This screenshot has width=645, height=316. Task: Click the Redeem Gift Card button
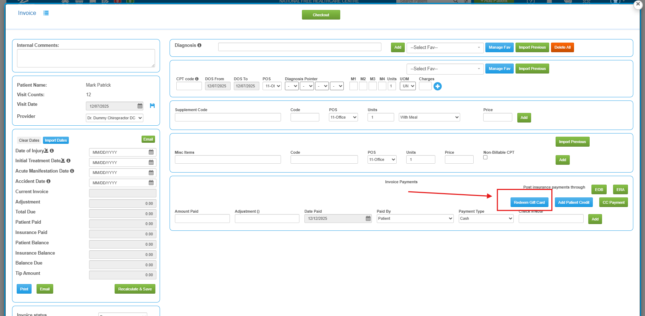[529, 202]
